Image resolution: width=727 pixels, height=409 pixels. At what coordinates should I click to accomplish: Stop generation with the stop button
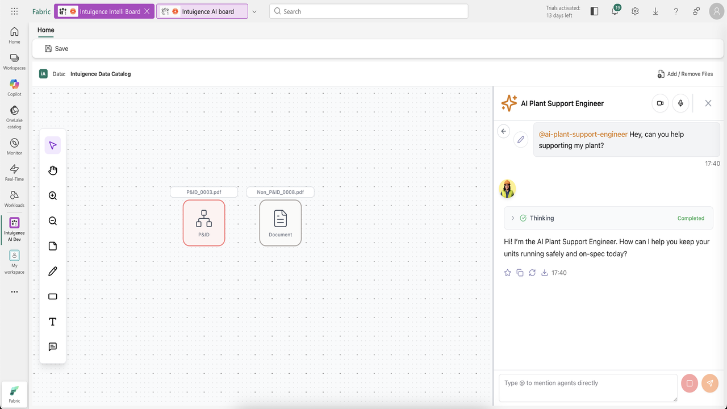coord(690,383)
